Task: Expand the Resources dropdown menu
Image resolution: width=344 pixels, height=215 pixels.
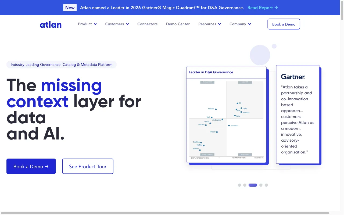Action: [210, 24]
